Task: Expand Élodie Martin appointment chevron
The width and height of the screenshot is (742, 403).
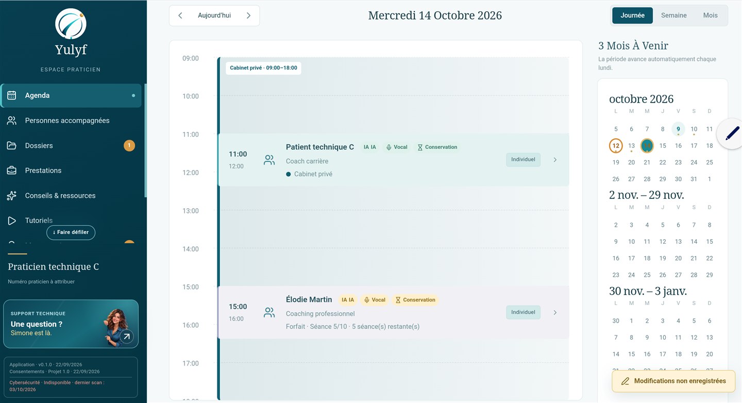Action: (x=555, y=312)
